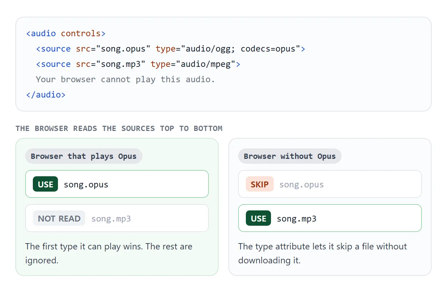Screen dimensions: 447x294
Task: Click the USE badge next to song.opus
Action: (x=45, y=184)
